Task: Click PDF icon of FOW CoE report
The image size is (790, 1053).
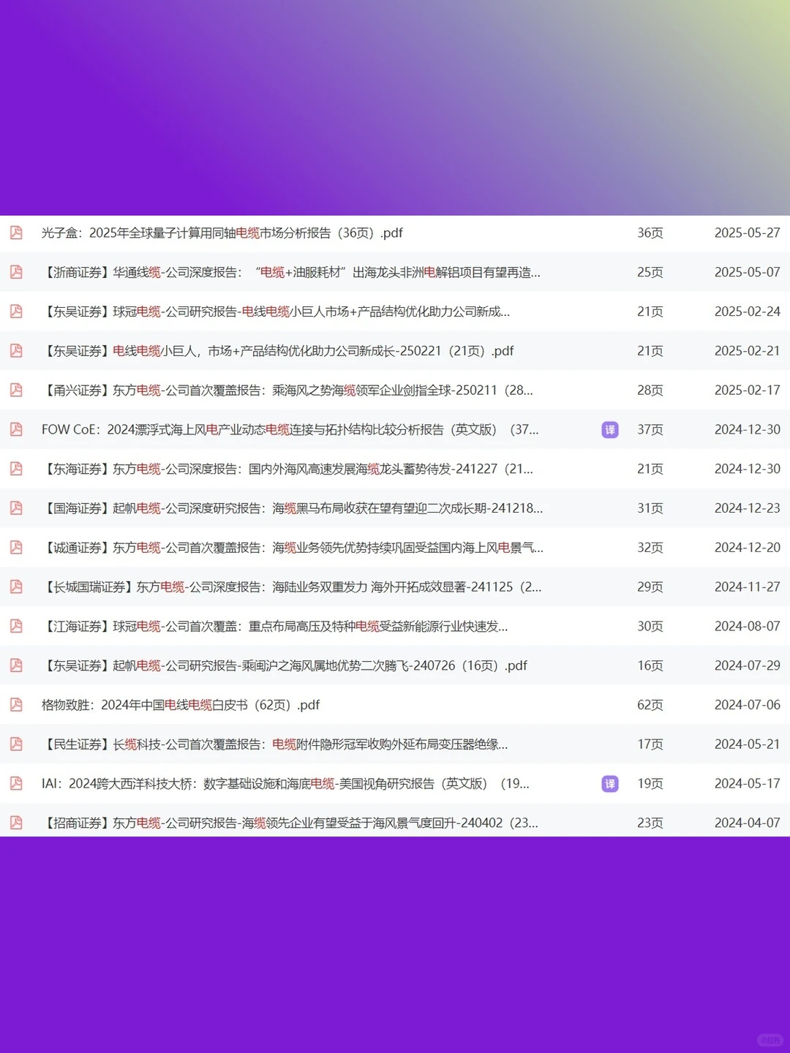Action: (16, 429)
